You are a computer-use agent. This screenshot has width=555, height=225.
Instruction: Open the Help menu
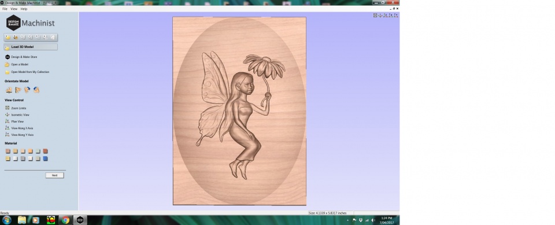[x=24, y=9]
